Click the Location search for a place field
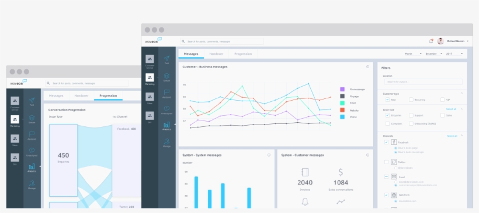The width and height of the screenshot is (479, 213). point(423,82)
